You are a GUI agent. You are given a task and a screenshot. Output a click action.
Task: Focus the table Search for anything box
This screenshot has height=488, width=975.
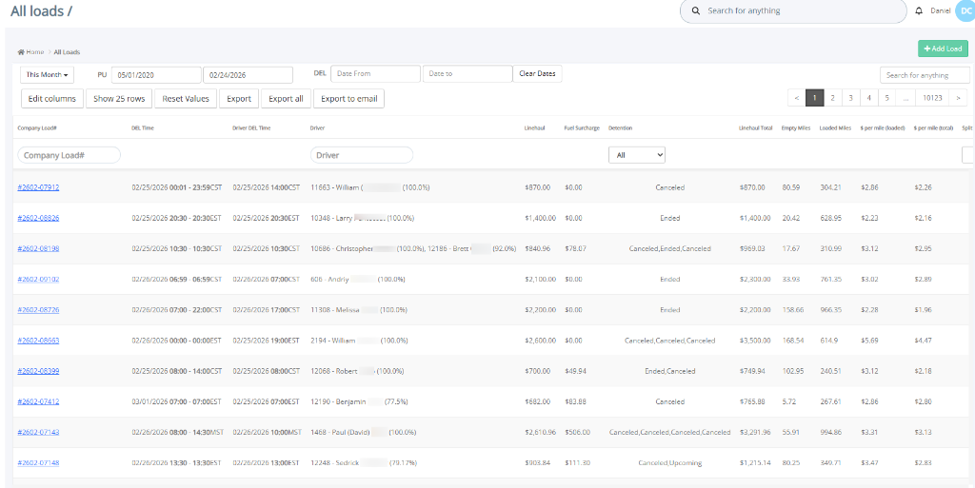click(925, 75)
